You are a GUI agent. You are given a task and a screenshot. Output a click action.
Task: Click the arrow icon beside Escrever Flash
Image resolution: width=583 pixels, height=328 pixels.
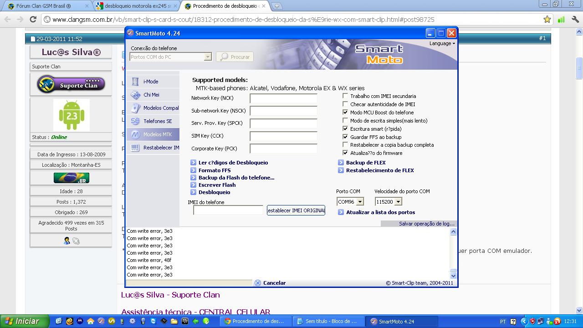click(194, 185)
